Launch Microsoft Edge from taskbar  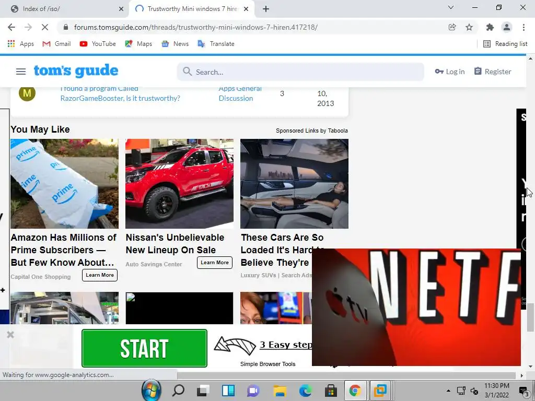305,391
